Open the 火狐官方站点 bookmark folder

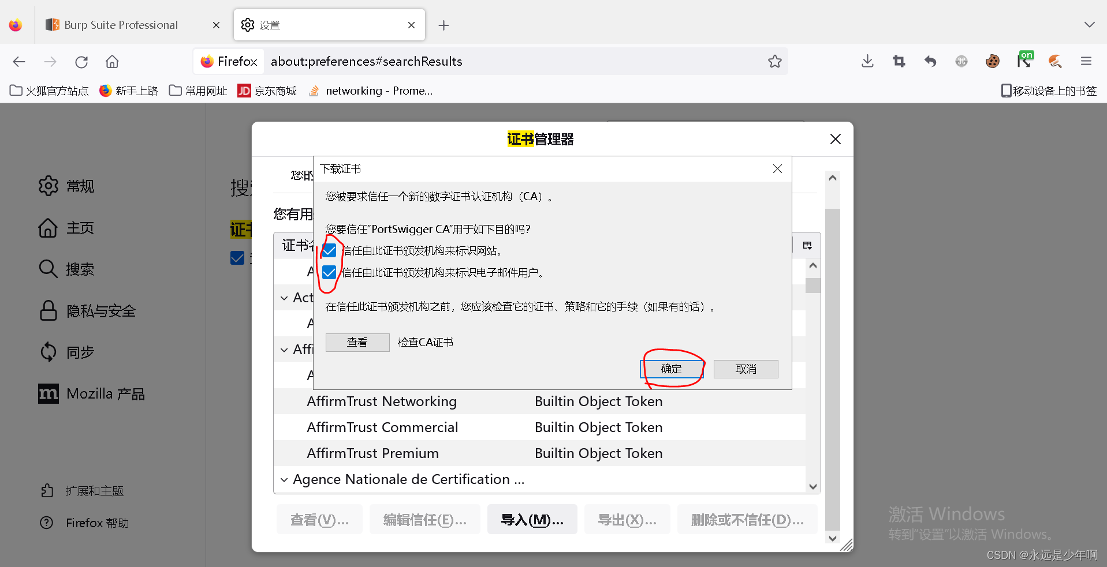pos(49,91)
